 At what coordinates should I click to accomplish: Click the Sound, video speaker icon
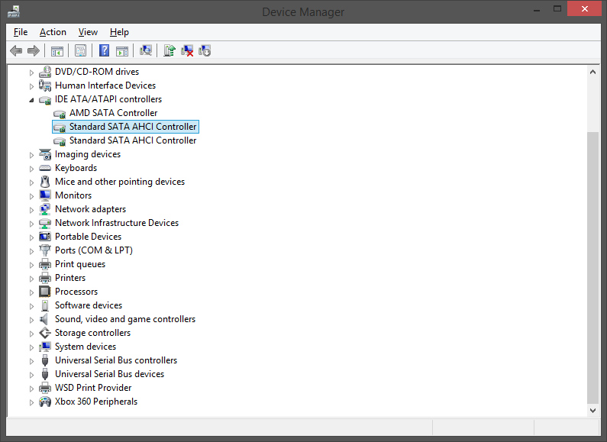pos(44,319)
